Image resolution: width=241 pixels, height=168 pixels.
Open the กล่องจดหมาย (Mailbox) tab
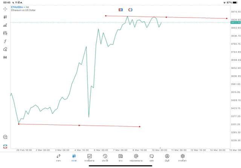click(x=136, y=158)
